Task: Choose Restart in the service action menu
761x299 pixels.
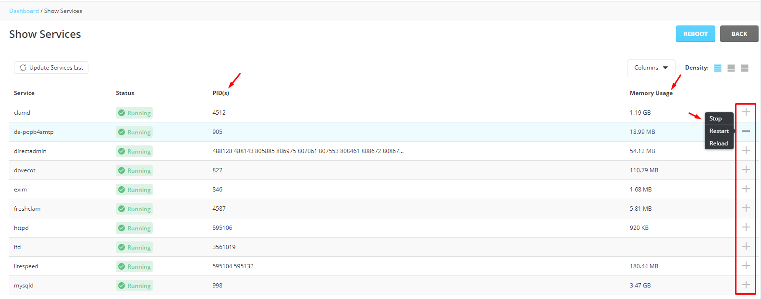Action: pos(719,131)
